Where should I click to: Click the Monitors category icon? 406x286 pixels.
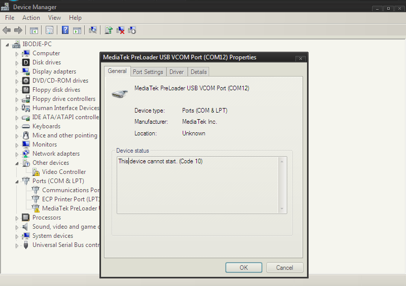pos(26,145)
